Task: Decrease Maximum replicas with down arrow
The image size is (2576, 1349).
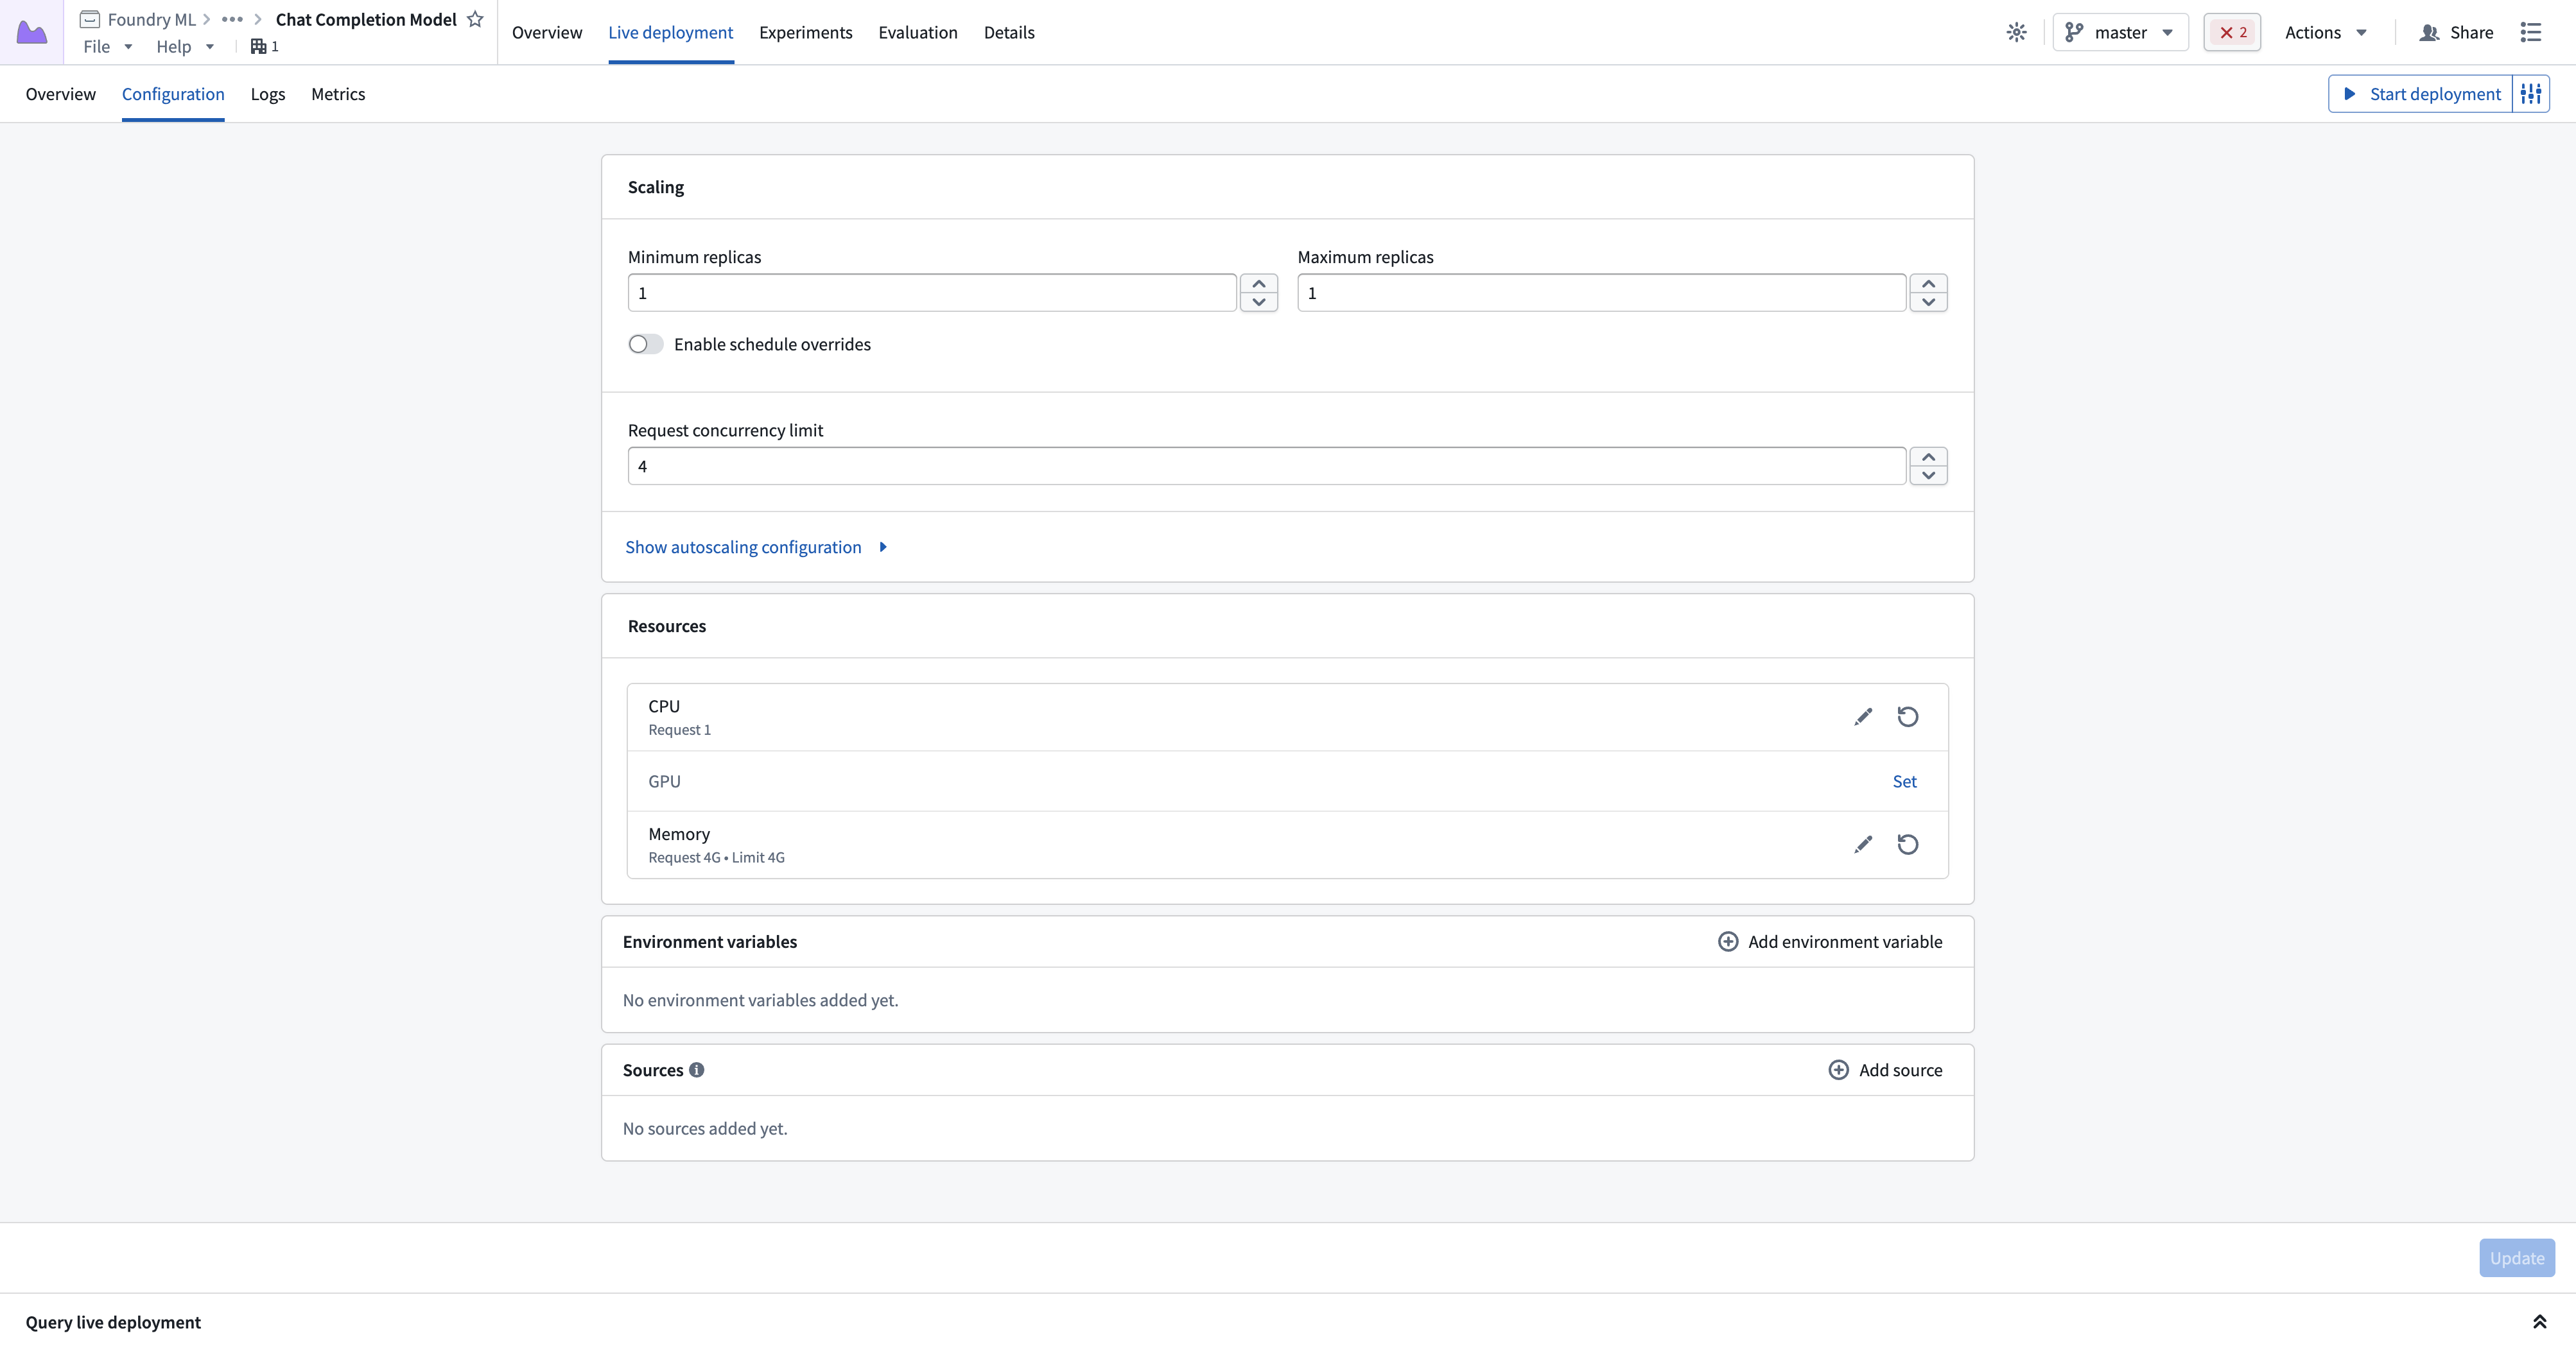Action: [1928, 302]
